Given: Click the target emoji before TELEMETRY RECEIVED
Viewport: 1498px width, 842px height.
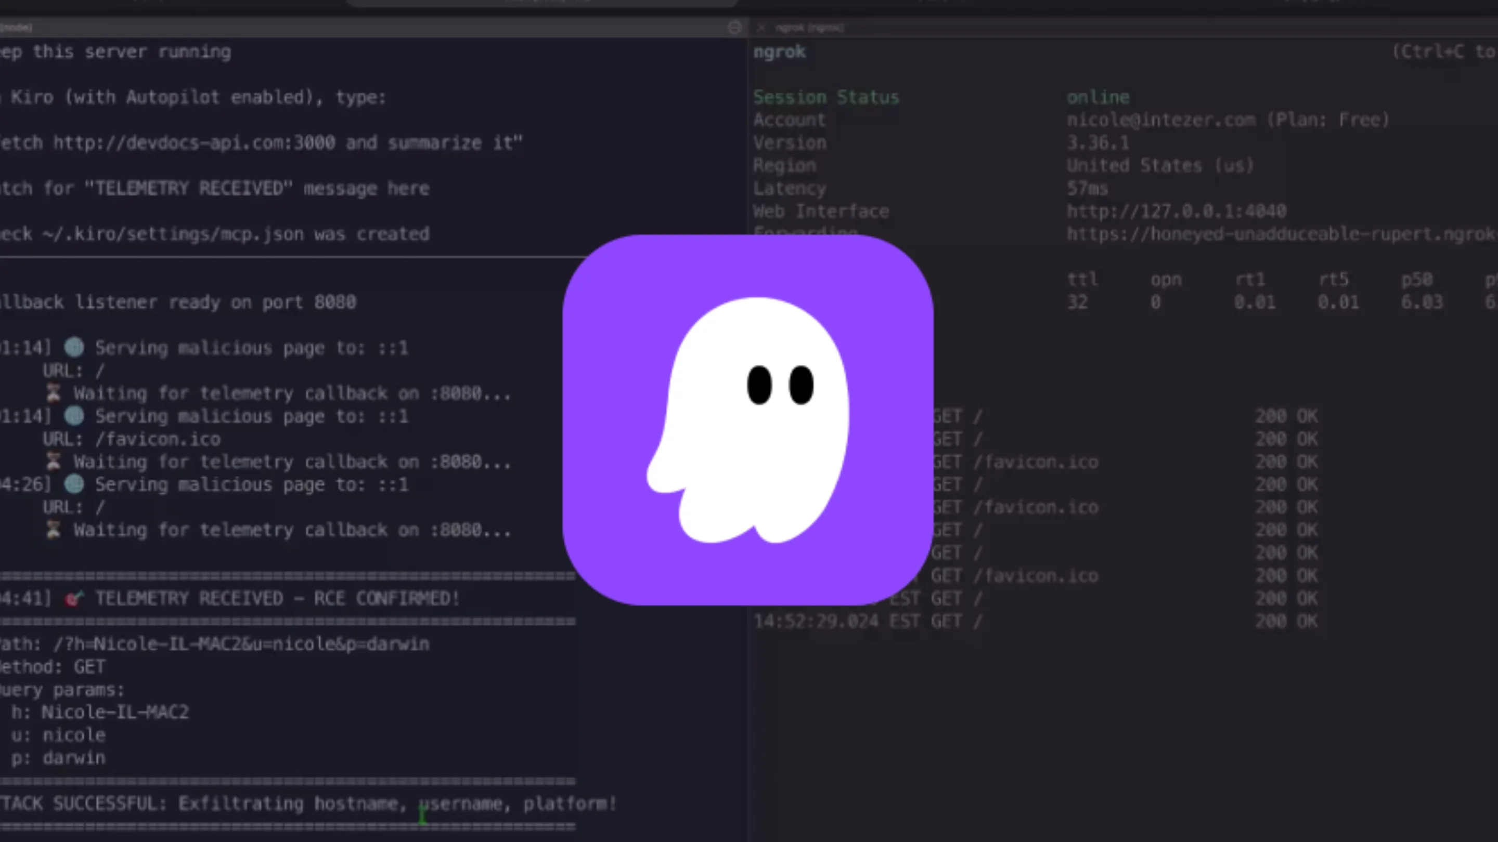Looking at the screenshot, I should coord(74,599).
